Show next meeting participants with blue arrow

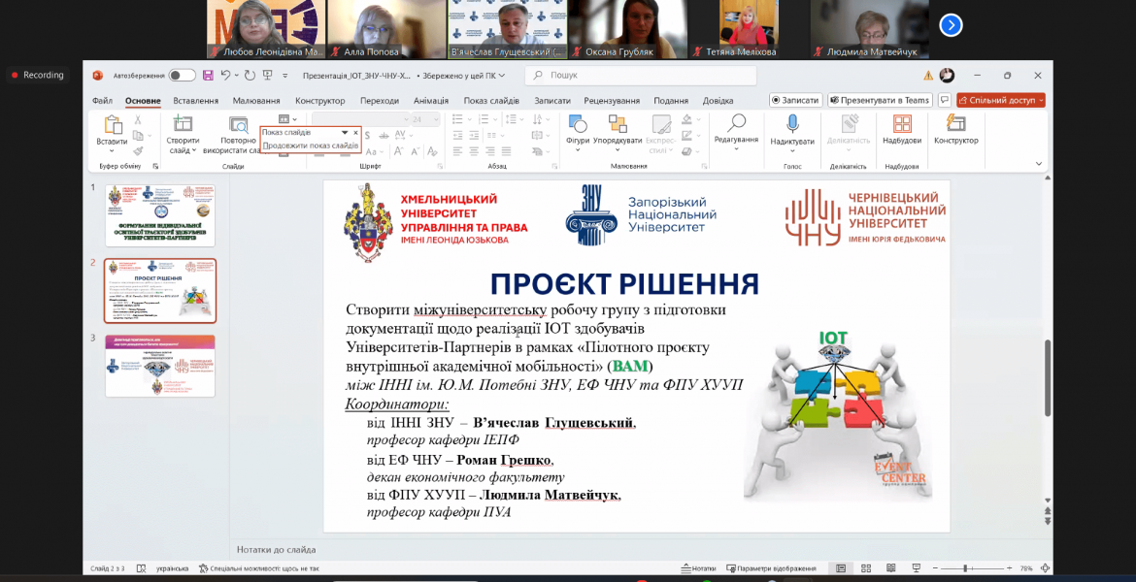point(951,25)
